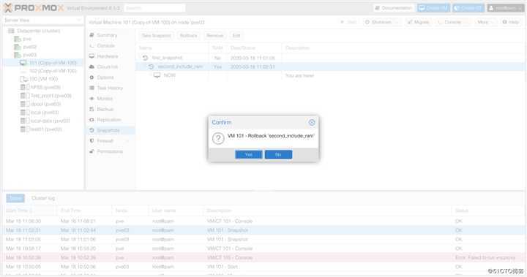Switch to the Tasks tab
Screen dimensions: 527x277
click(15, 198)
